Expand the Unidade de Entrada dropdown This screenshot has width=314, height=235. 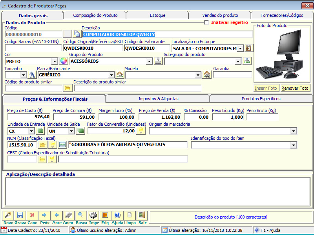point(31,131)
